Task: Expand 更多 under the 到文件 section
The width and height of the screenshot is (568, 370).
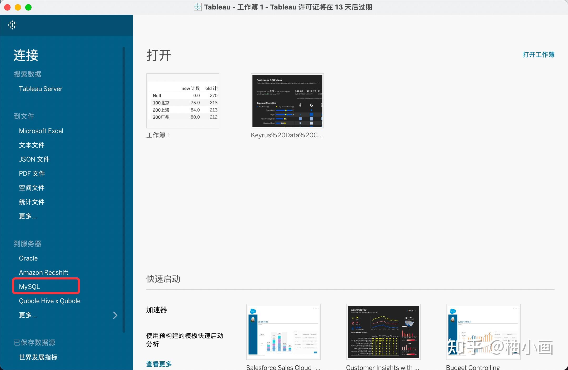Action: coord(28,216)
